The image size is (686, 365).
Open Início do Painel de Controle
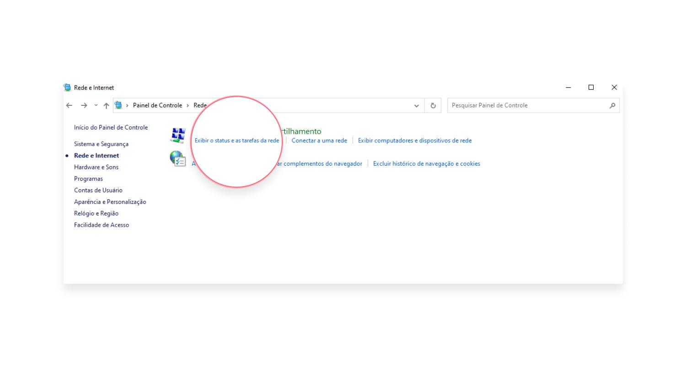pos(111,128)
